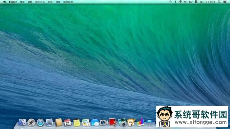Open Numbers bar chart icon
This screenshot has height=129, width=230.
pyautogui.click(x=140, y=123)
